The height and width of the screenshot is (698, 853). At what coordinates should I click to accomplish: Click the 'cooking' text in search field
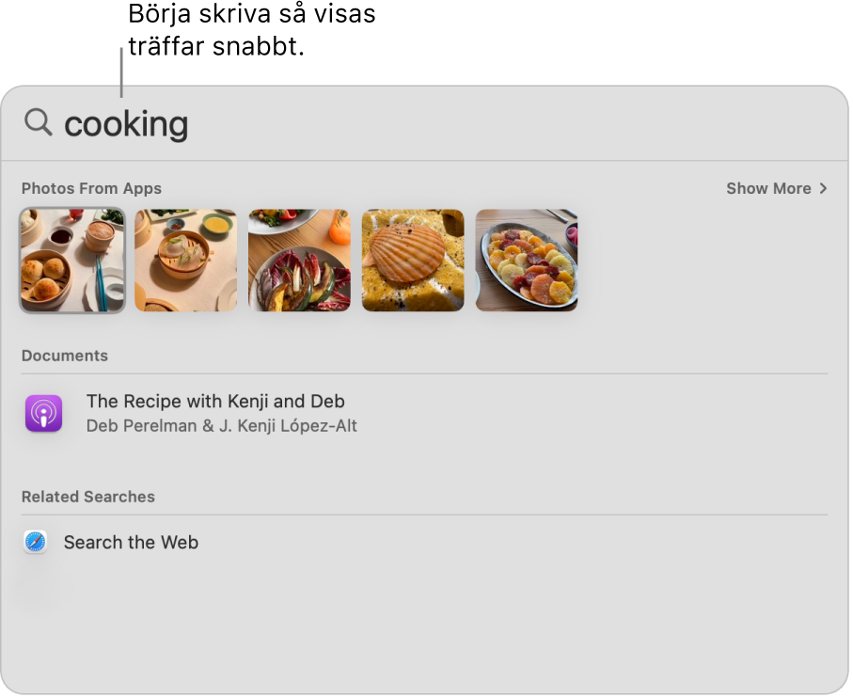tap(126, 124)
